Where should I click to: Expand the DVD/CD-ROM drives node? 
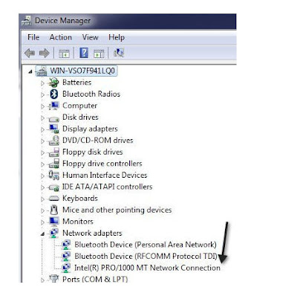click(x=42, y=141)
